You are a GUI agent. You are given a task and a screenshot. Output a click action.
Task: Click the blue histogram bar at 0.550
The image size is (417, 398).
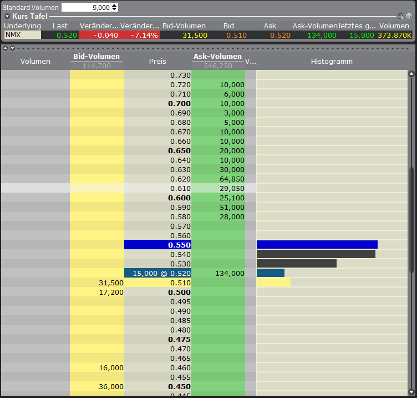click(317, 245)
